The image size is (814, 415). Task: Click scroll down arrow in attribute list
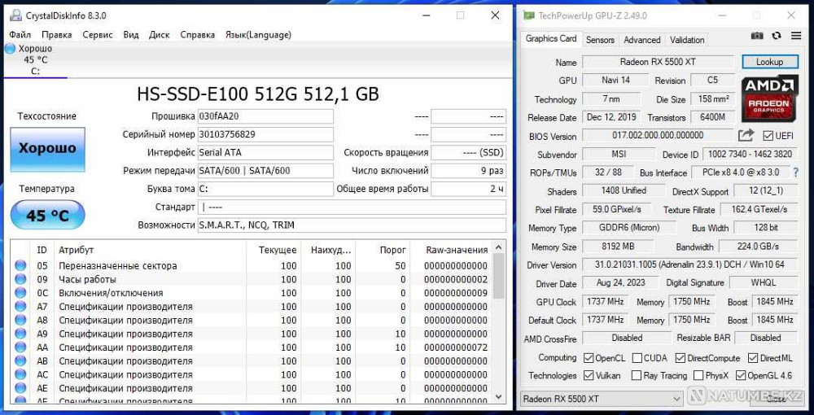(498, 396)
